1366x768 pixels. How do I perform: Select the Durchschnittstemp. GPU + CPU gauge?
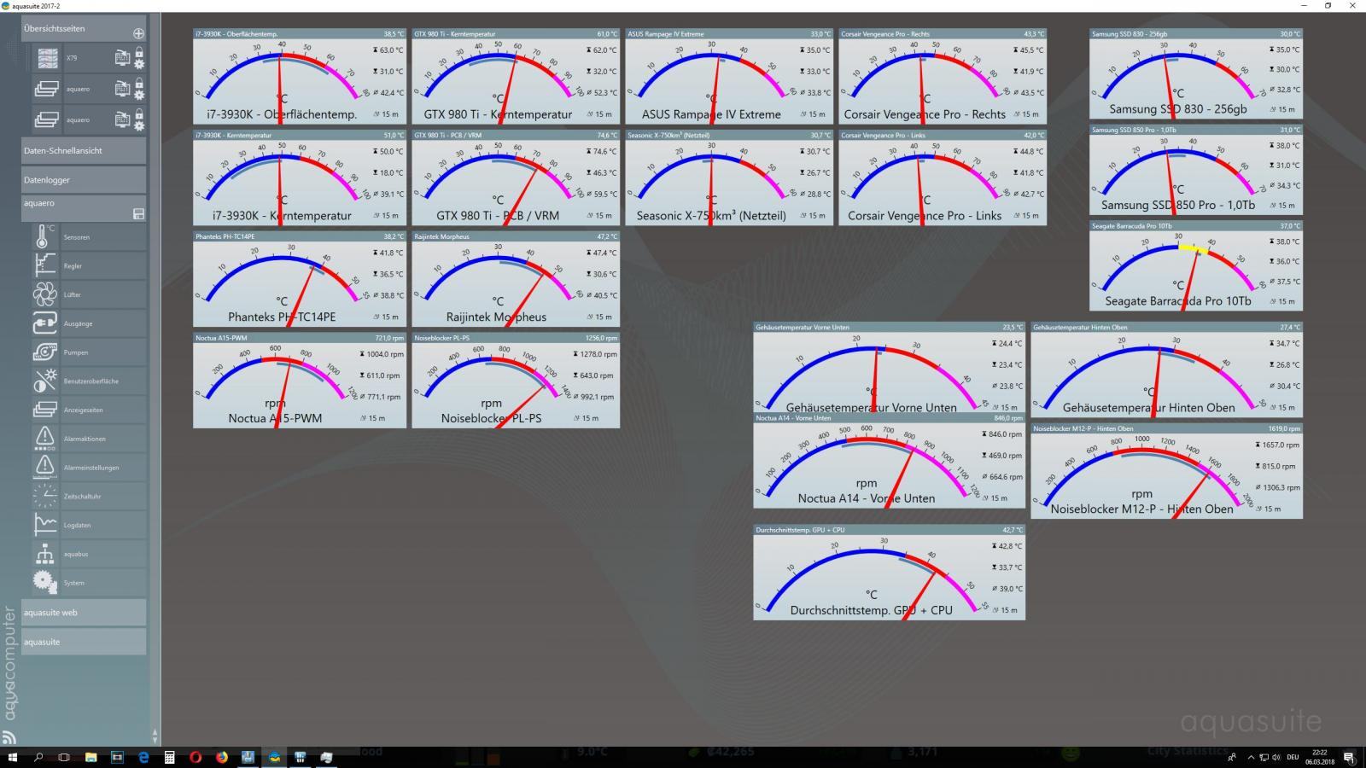pos(889,573)
